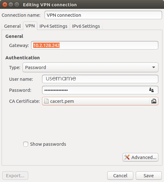Click the cacert.pem document icon
Screen dimensions: 164x182
coord(46,101)
